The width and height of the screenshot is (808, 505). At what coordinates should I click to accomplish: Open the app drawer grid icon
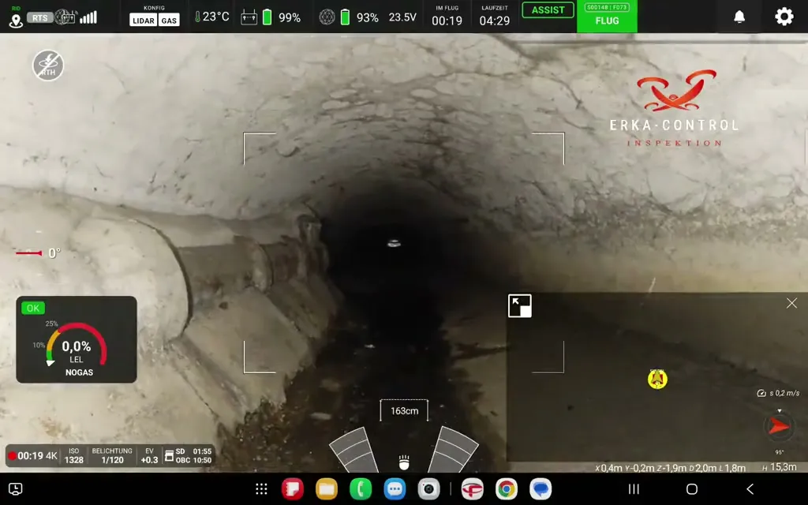[261, 489]
